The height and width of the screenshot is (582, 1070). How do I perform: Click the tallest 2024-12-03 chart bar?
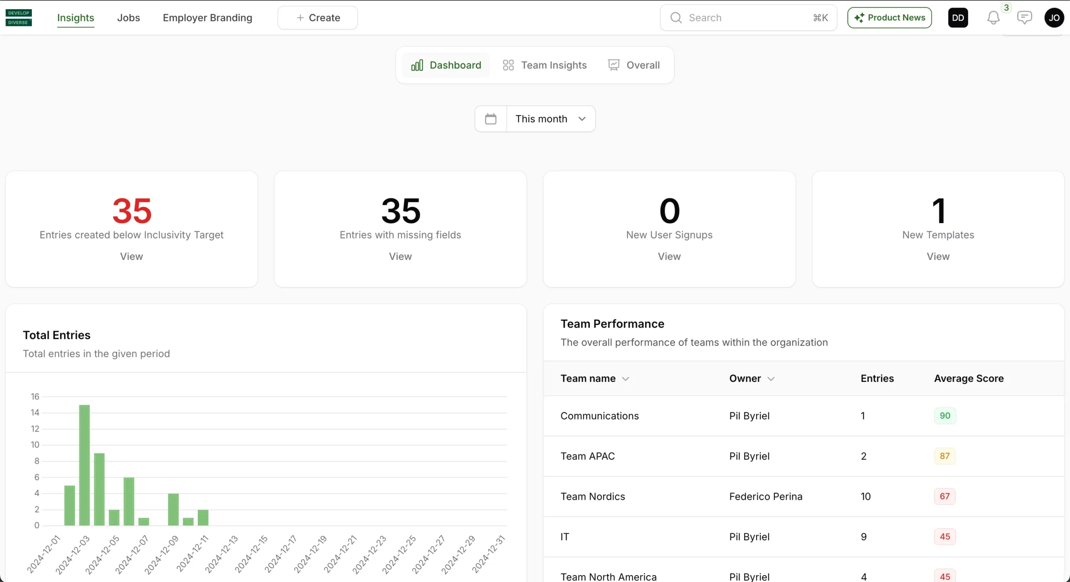click(84, 465)
